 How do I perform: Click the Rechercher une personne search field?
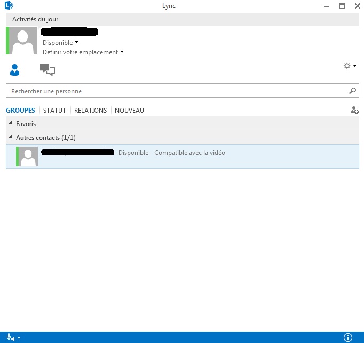click(x=182, y=91)
